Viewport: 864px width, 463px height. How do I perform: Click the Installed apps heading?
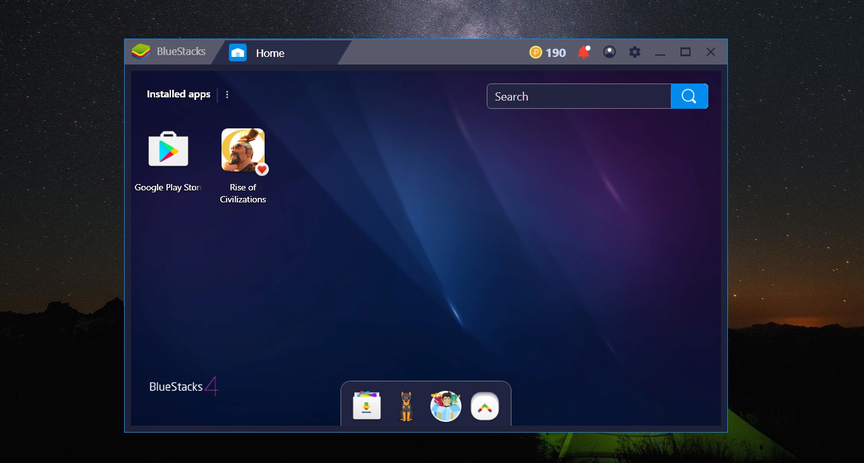(178, 94)
